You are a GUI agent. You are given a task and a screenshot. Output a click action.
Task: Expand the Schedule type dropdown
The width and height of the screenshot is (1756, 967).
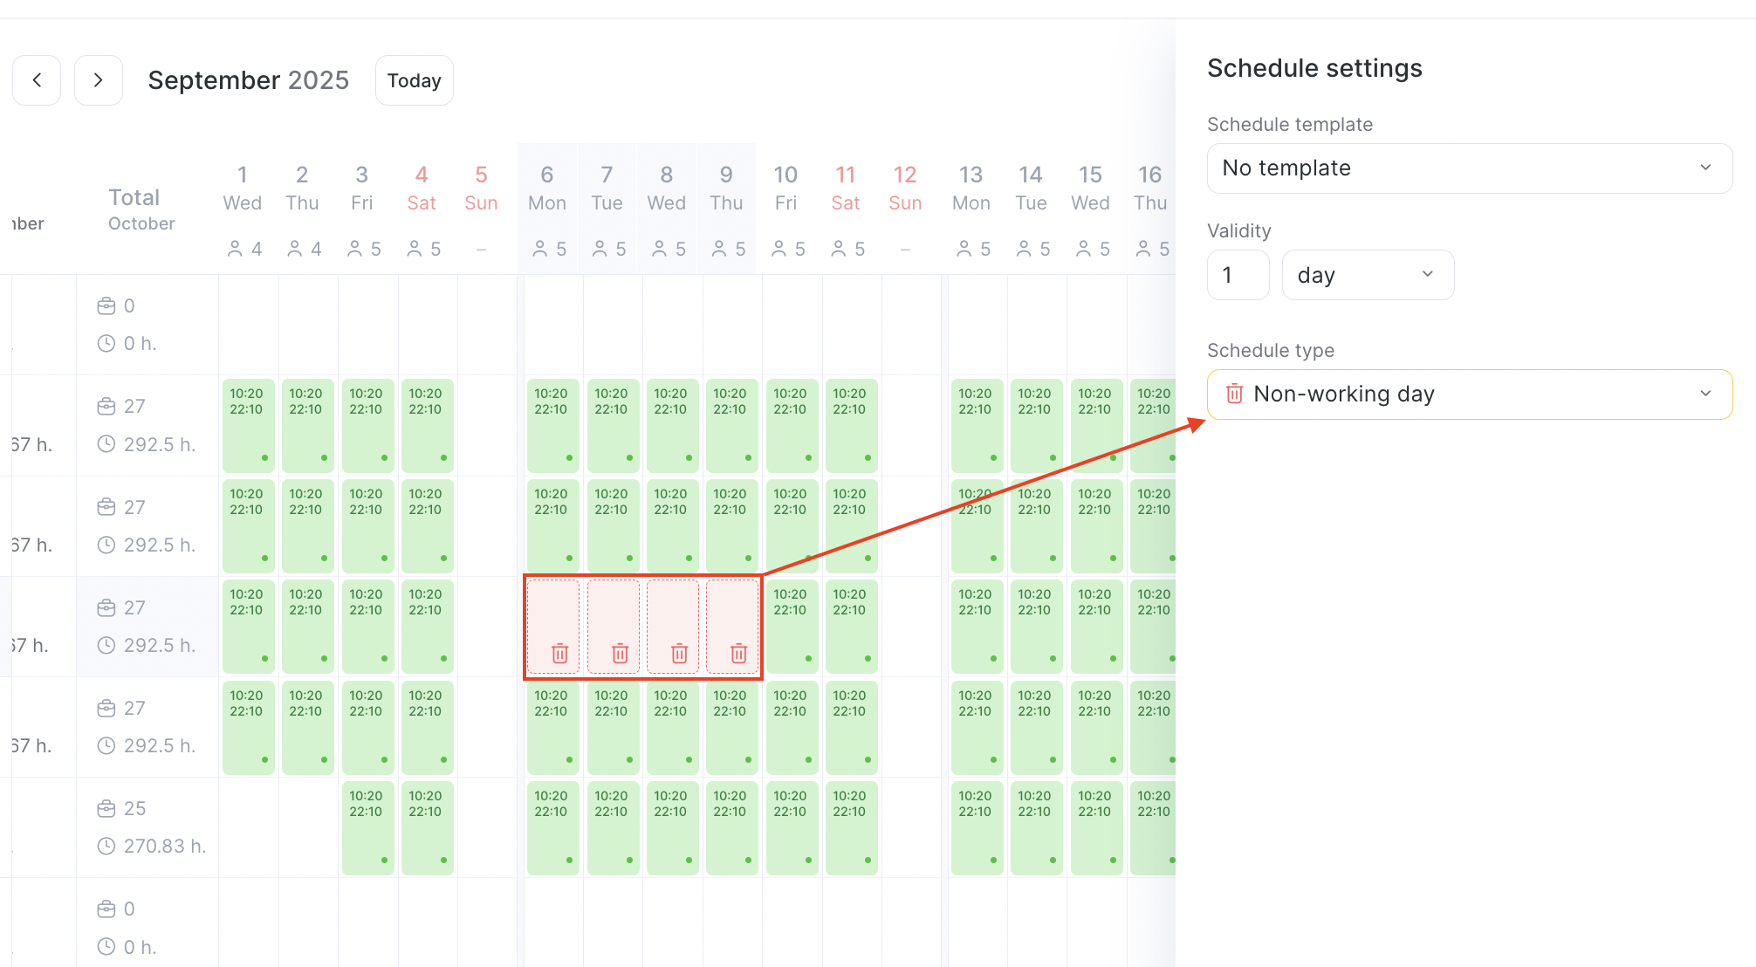coord(1469,394)
